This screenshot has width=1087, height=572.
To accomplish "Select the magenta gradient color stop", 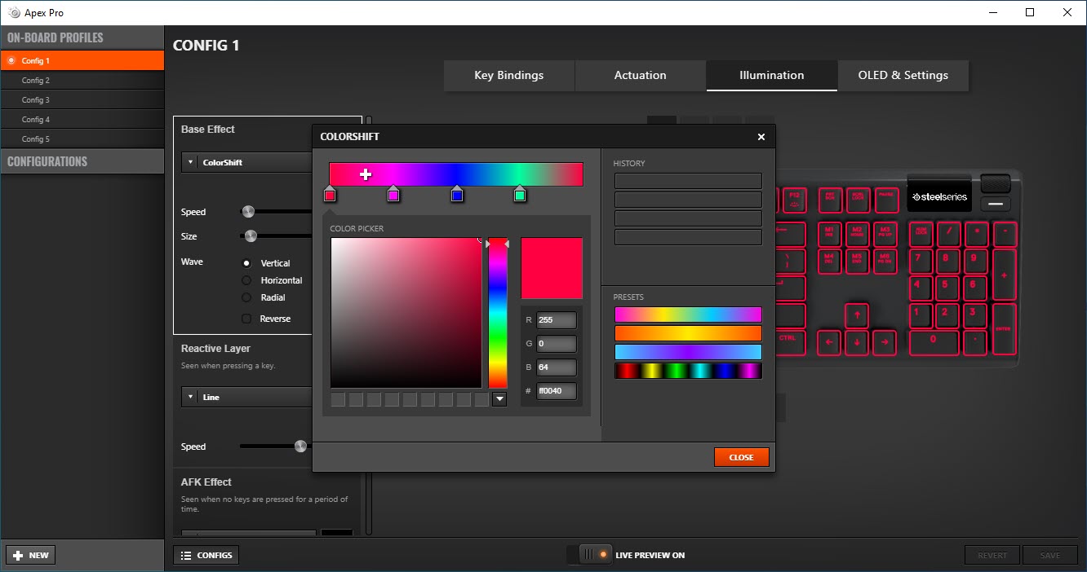I will point(393,194).
